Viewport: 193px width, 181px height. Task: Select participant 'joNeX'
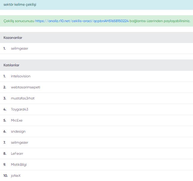pos(16,176)
